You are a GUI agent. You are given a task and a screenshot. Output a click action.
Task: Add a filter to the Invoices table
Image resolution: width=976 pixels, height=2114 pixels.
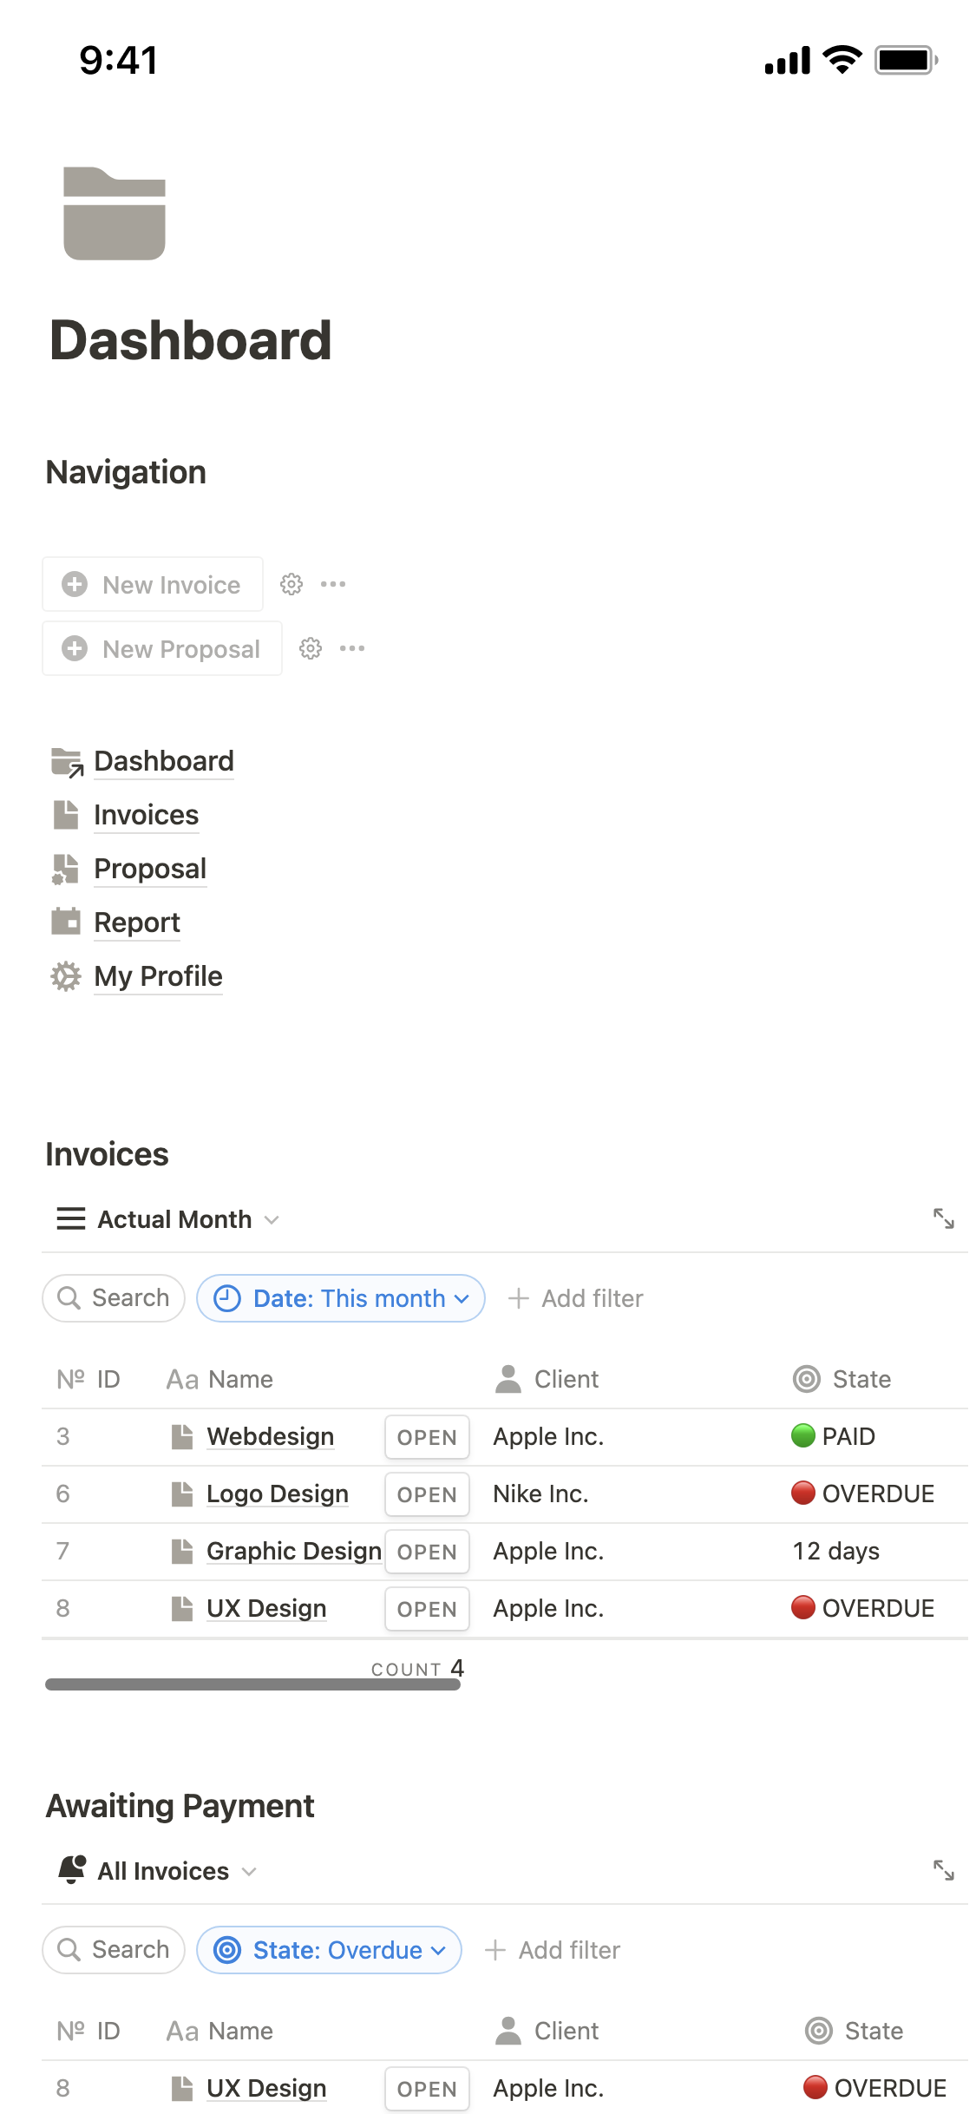coord(575,1298)
